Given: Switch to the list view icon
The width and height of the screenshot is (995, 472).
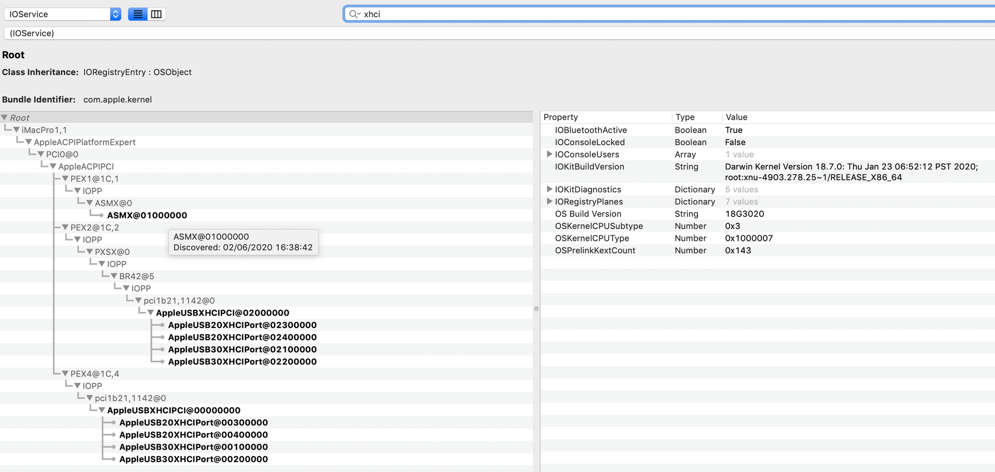Looking at the screenshot, I should (137, 14).
